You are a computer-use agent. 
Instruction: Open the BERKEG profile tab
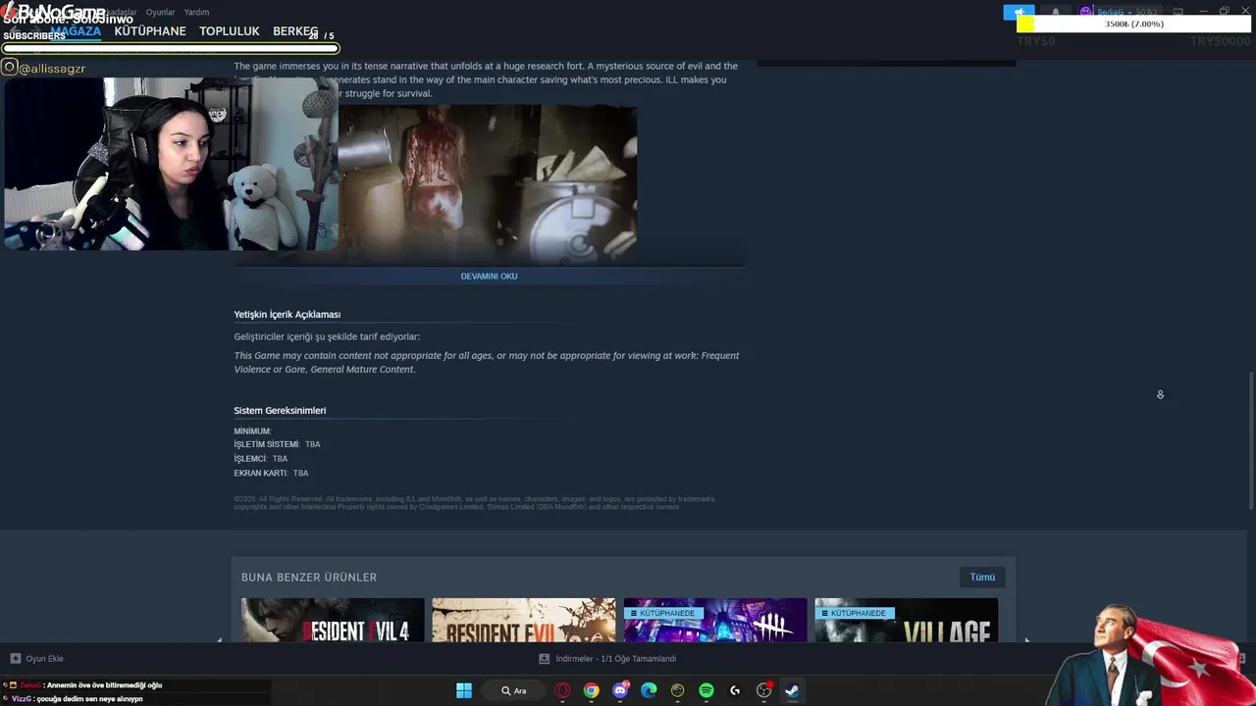295,31
